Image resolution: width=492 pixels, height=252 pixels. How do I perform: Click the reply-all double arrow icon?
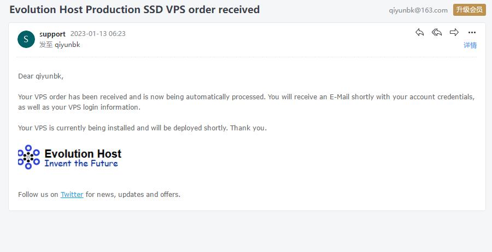point(436,32)
